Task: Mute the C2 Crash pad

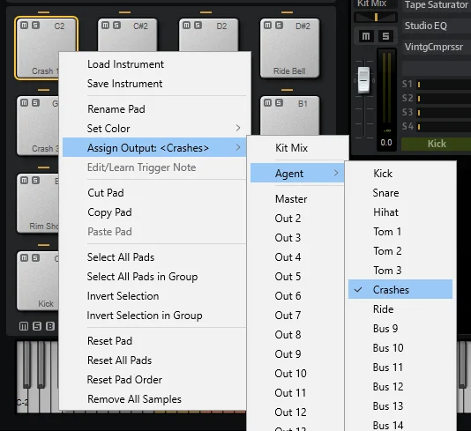Action: [25, 26]
